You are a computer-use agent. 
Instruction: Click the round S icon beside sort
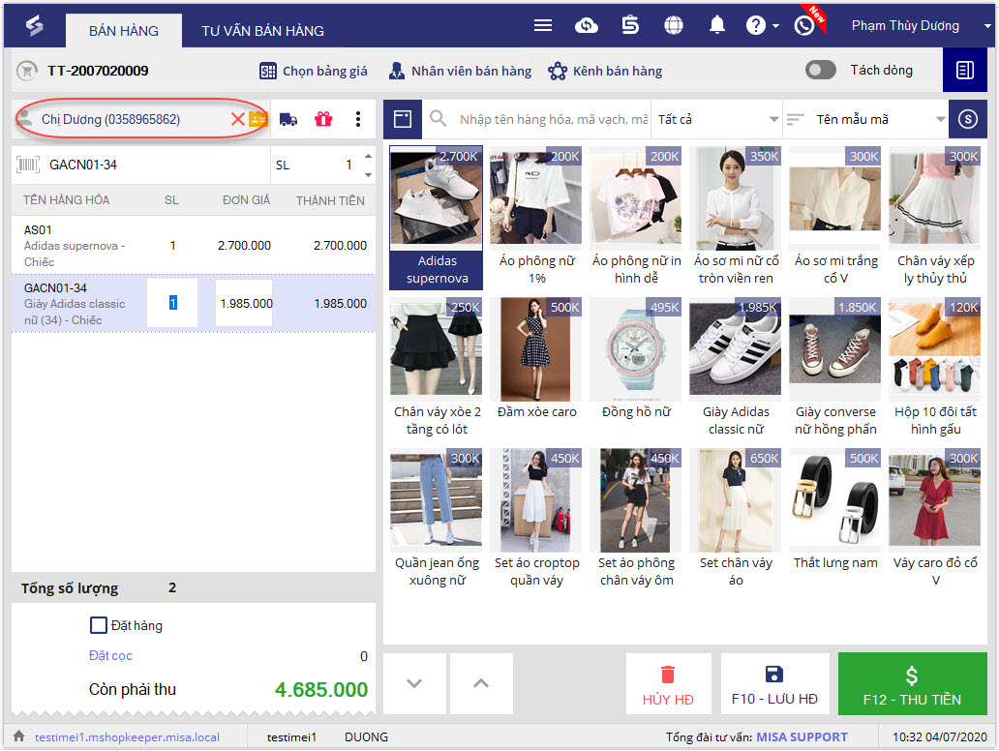click(968, 119)
